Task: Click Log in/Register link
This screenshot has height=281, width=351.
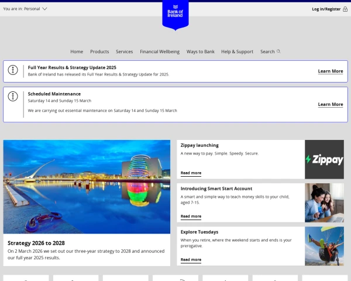Action: point(326,9)
